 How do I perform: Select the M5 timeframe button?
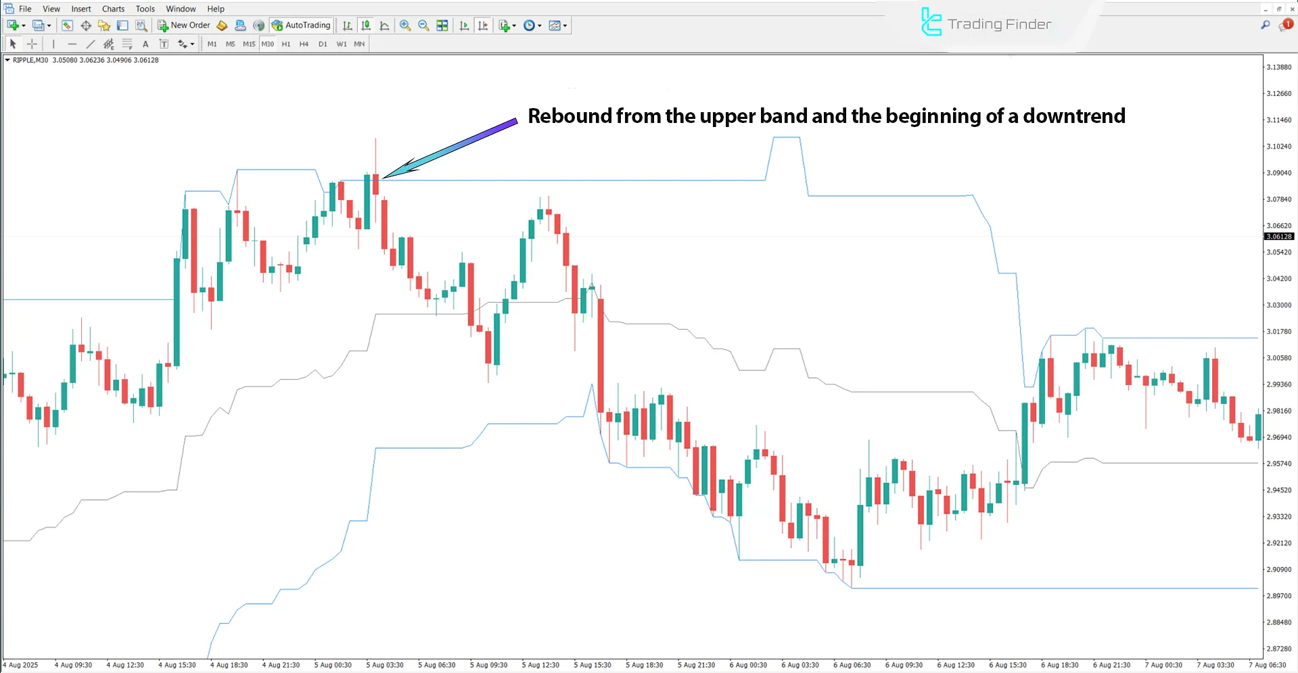pos(230,43)
